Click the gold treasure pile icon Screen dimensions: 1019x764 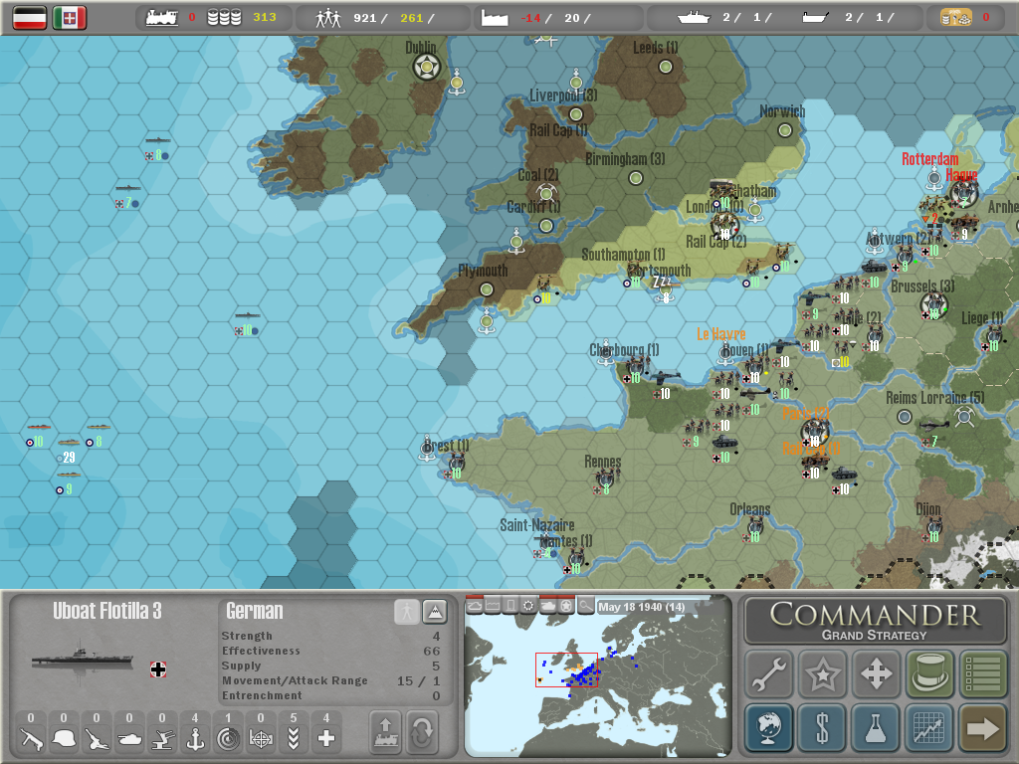pos(956,18)
